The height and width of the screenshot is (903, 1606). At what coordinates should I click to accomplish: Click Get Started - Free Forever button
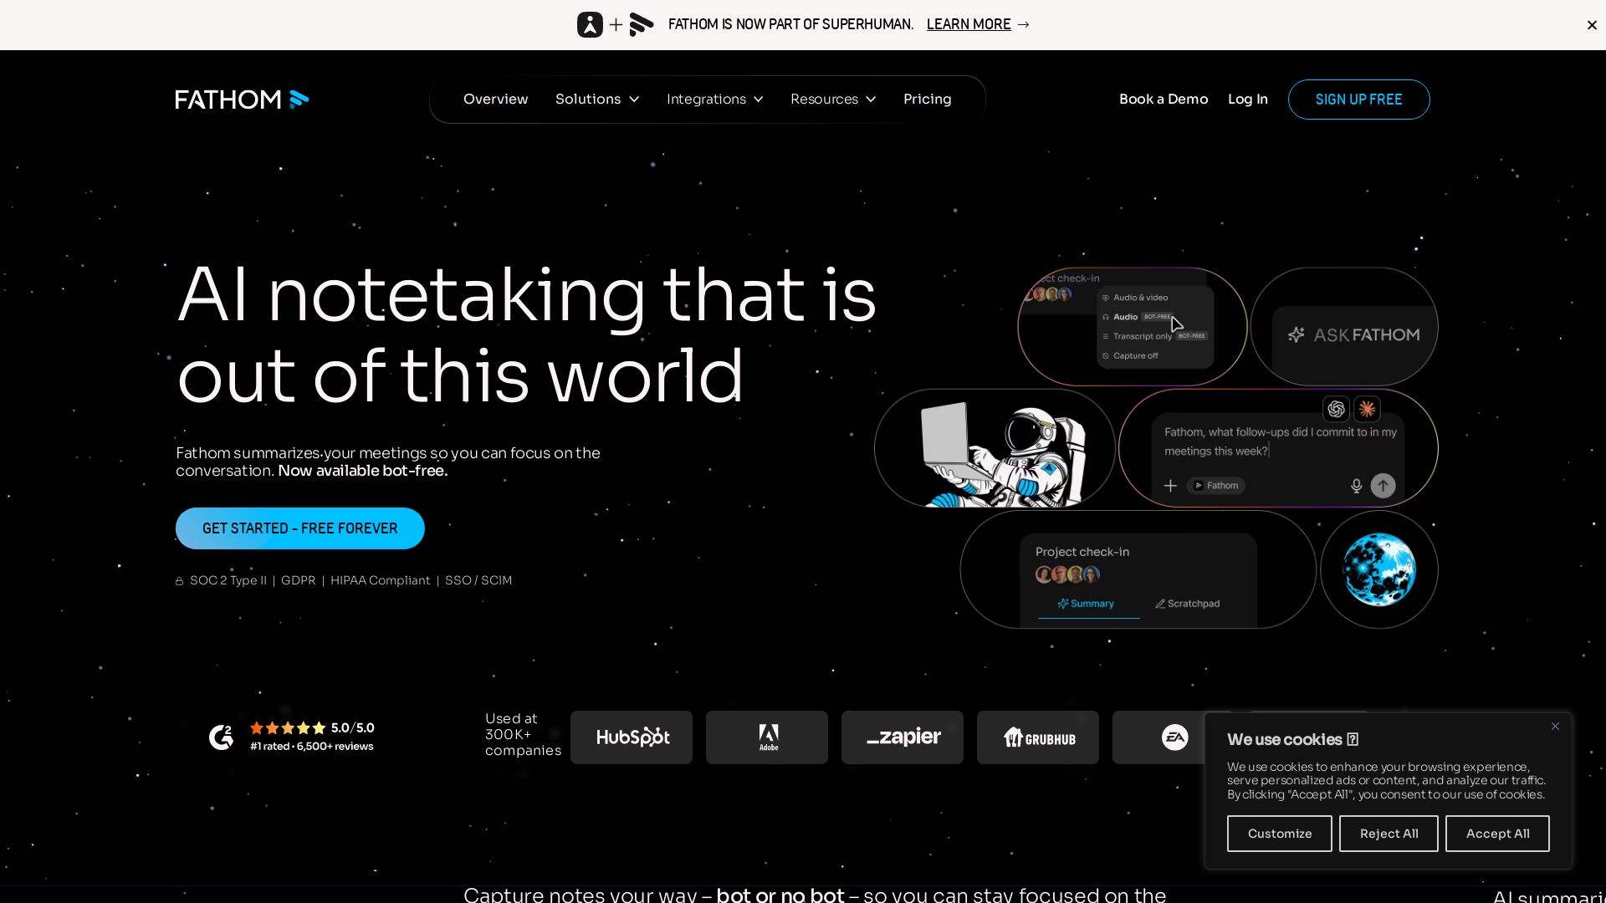pyautogui.click(x=300, y=528)
